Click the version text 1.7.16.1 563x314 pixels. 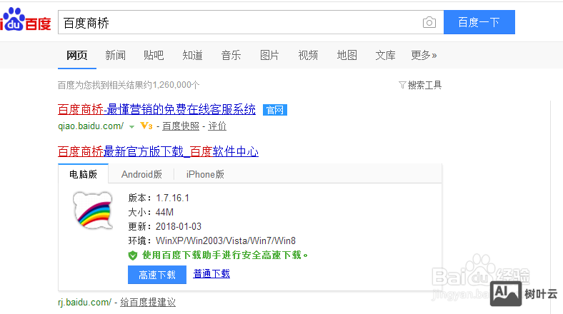172,198
